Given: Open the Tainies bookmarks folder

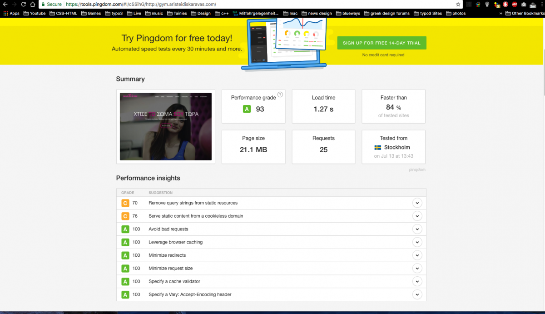Looking at the screenshot, I should pos(177,13).
